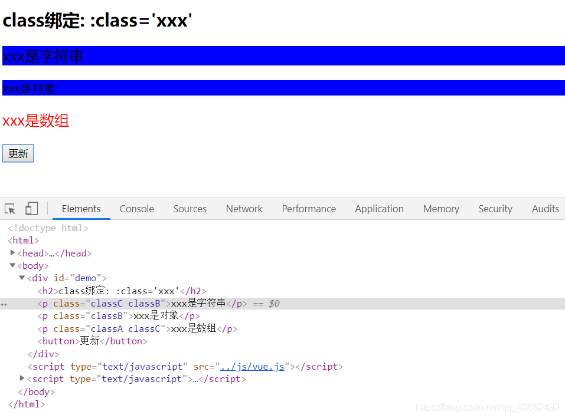Image resolution: width=565 pixels, height=418 pixels.
Task: Click the red text xxx是数组
Action: 35,120
